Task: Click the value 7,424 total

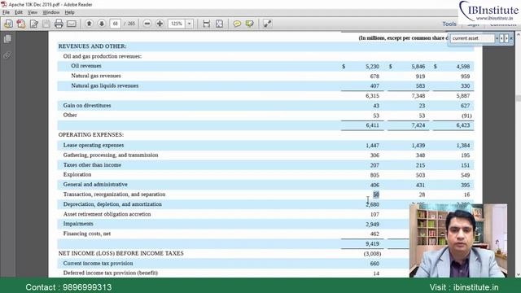Action: [418, 125]
